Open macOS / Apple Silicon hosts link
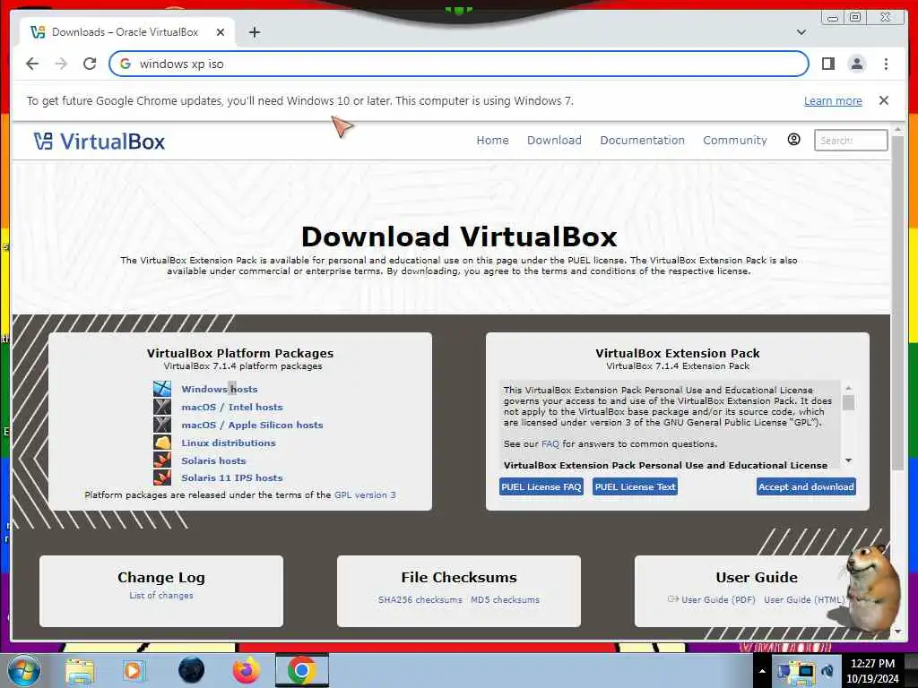 pos(252,425)
